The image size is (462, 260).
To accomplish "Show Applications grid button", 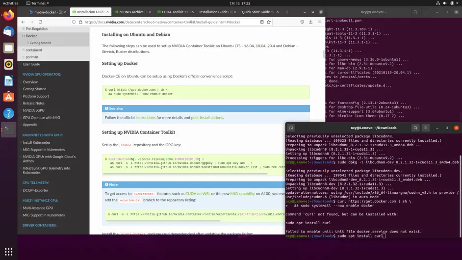I will click(x=8, y=252).
